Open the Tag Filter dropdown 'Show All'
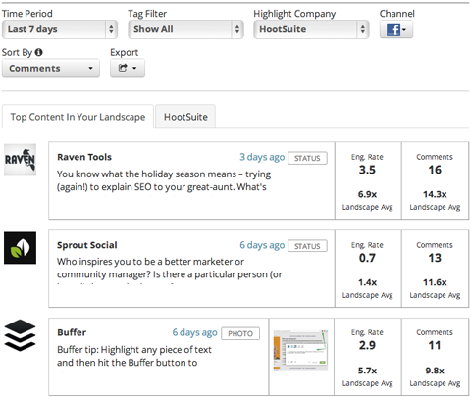 coord(185,29)
